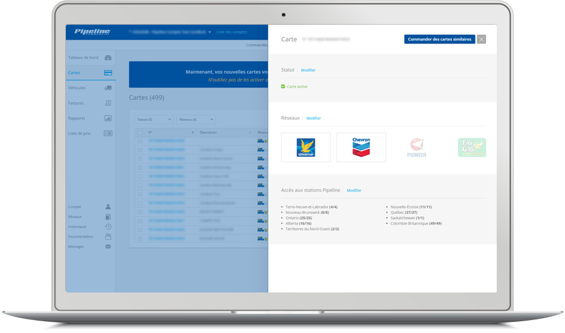Open the Véhicules truck icon
Screen dimensions: 565x333
(x=108, y=88)
